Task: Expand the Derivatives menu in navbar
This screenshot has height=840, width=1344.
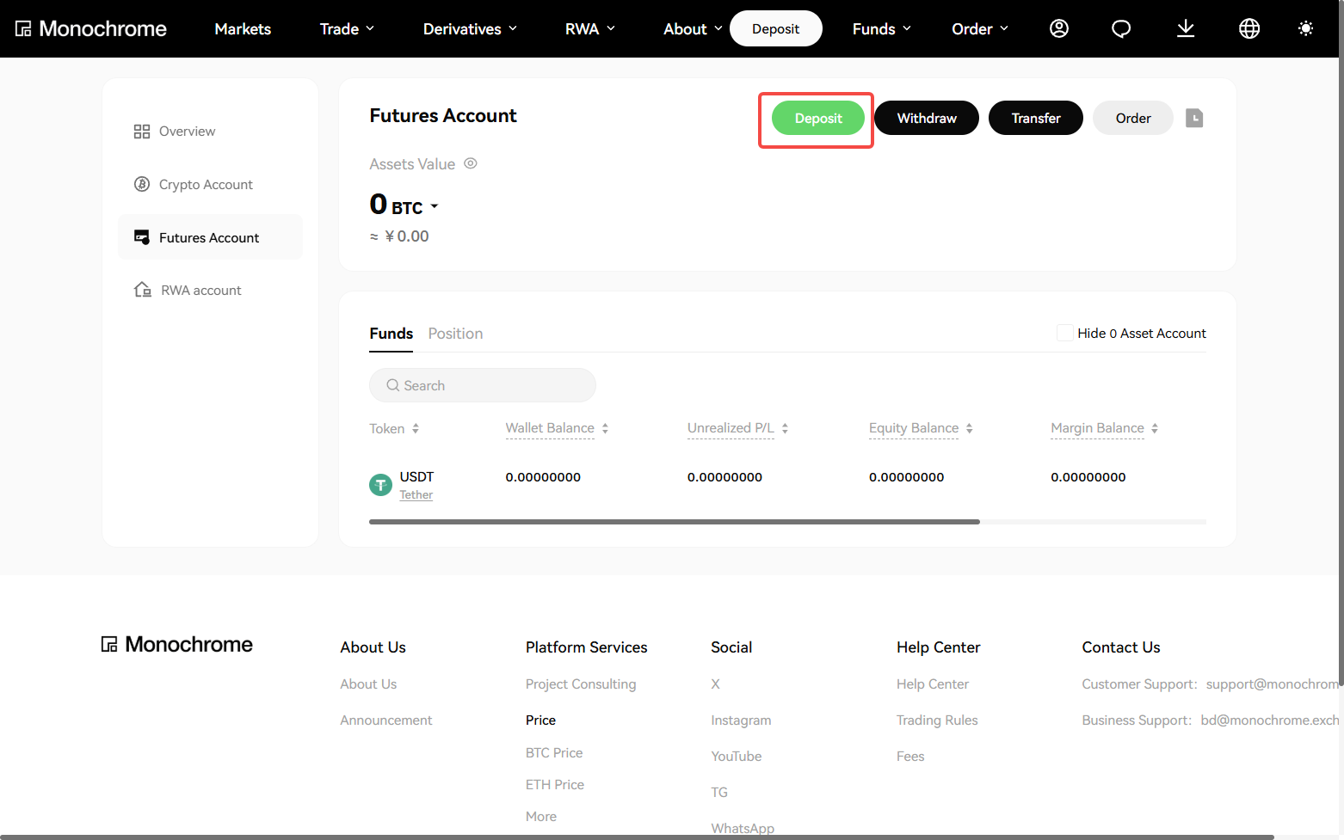Action: pyautogui.click(x=470, y=28)
